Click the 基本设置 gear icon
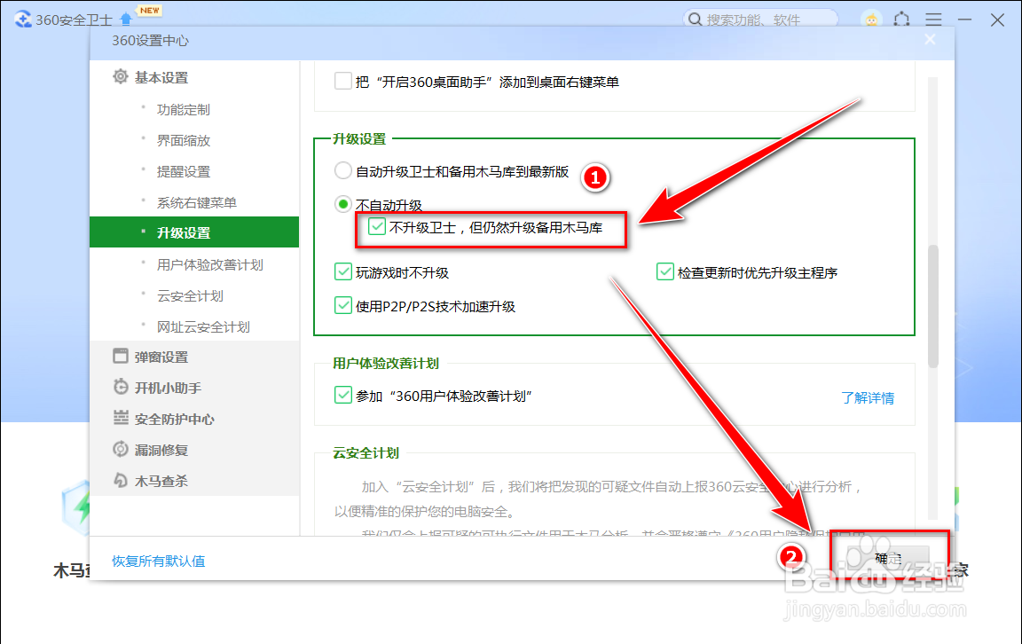Screen dimensions: 1022x644 [x=121, y=77]
